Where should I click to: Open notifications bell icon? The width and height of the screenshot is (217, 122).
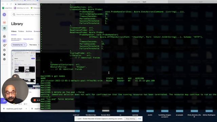4,45
